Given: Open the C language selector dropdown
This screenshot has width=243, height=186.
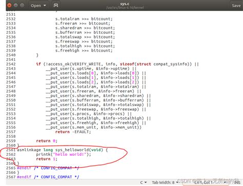Looking at the screenshot, I should [x=144, y=182].
